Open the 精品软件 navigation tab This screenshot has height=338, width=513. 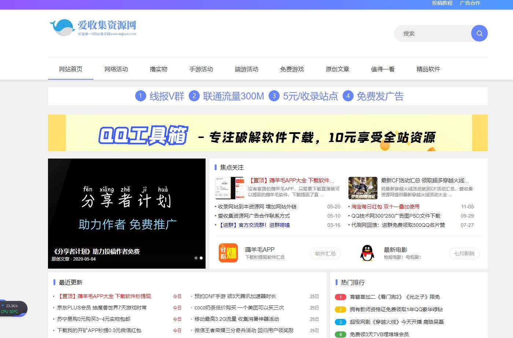(x=428, y=69)
